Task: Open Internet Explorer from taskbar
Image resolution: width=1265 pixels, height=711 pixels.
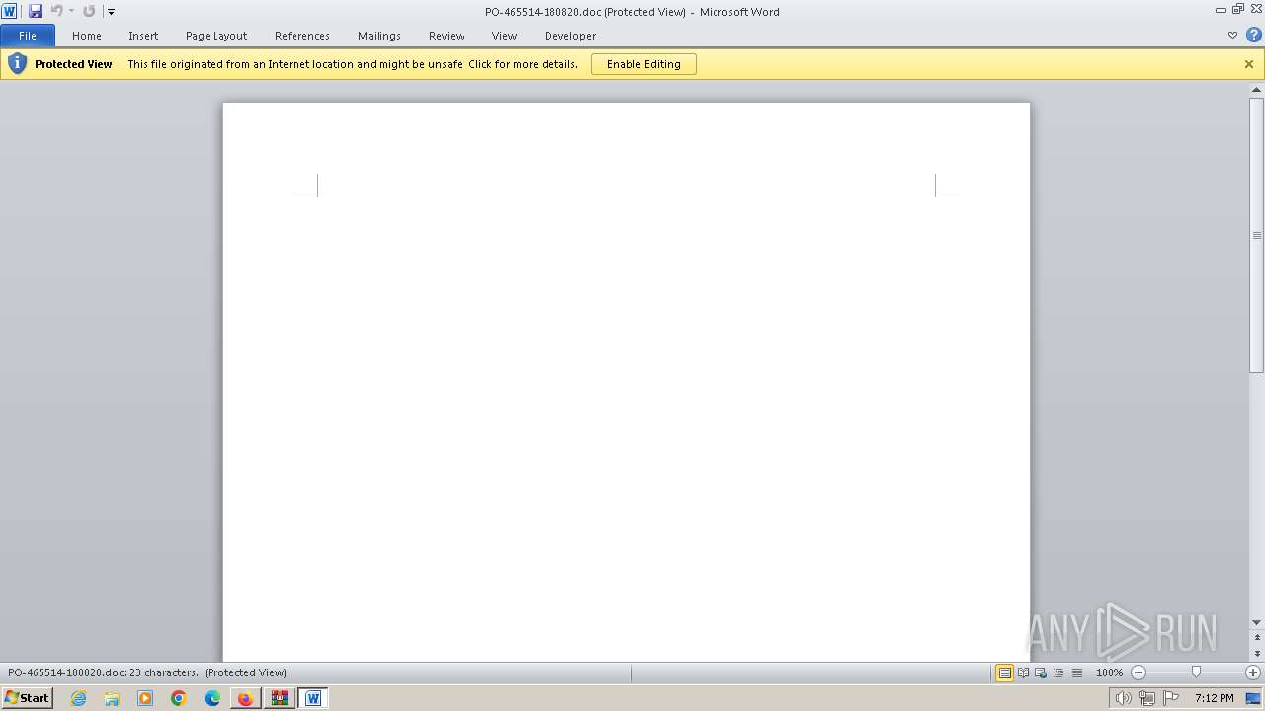Action: coord(79,698)
